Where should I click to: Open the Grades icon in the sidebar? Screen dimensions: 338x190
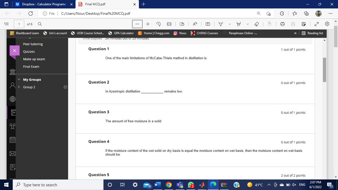(x=12, y=167)
